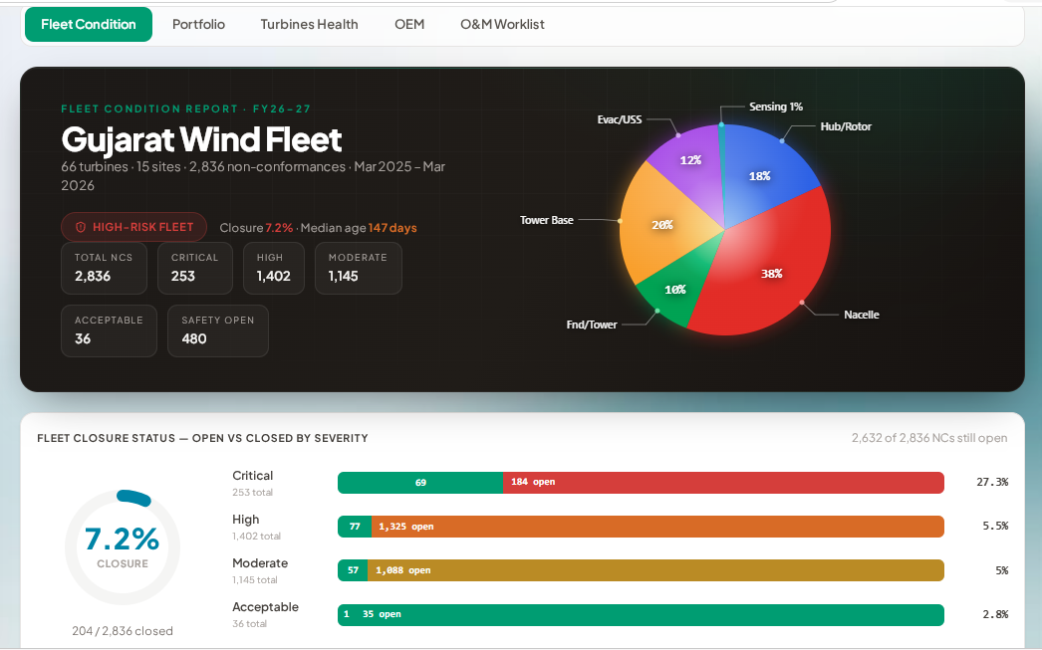Click the High severity row label
This screenshot has height=650, width=1042.
246,520
